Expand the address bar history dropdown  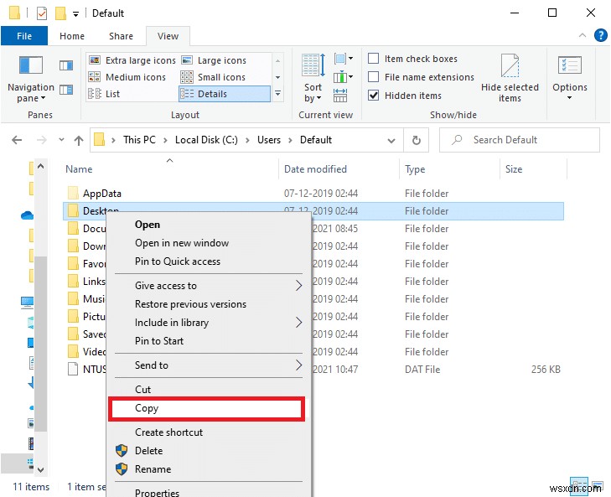coord(391,140)
